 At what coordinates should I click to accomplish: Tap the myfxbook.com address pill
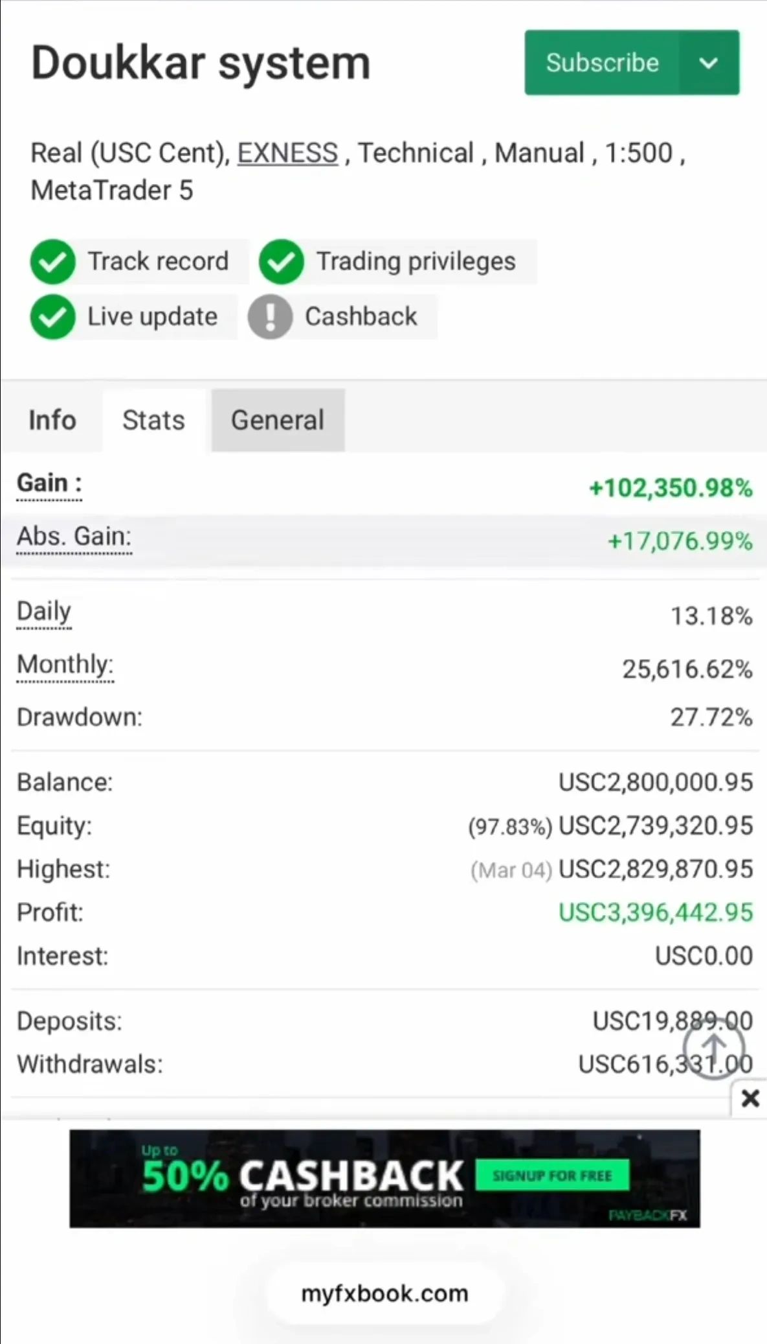click(x=384, y=1293)
